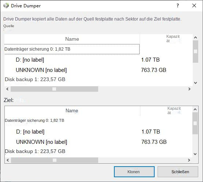This screenshot has height=182, width=203.
Task: Select Datenträger sicherung 0 in the Quelle list
Action: coord(72,49)
